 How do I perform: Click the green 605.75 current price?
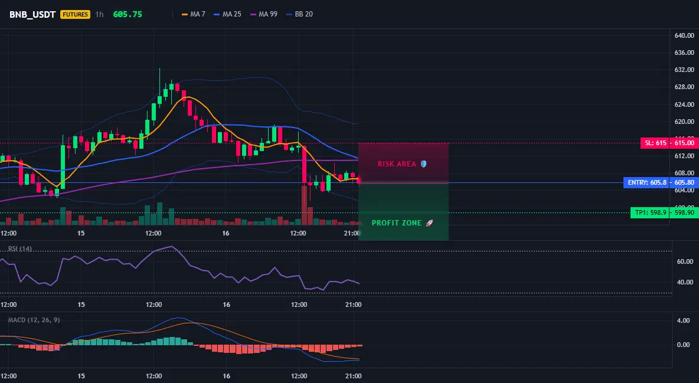pyautogui.click(x=128, y=14)
